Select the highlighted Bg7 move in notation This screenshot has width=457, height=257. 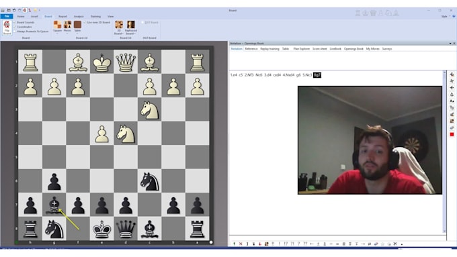pos(317,75)
